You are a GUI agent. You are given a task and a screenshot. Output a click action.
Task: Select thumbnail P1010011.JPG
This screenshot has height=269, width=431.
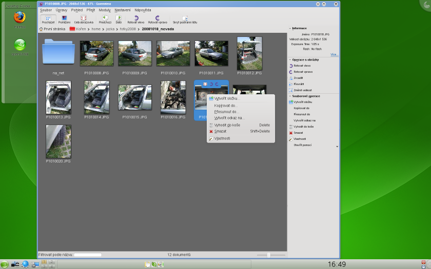click(x=211, y=53)
